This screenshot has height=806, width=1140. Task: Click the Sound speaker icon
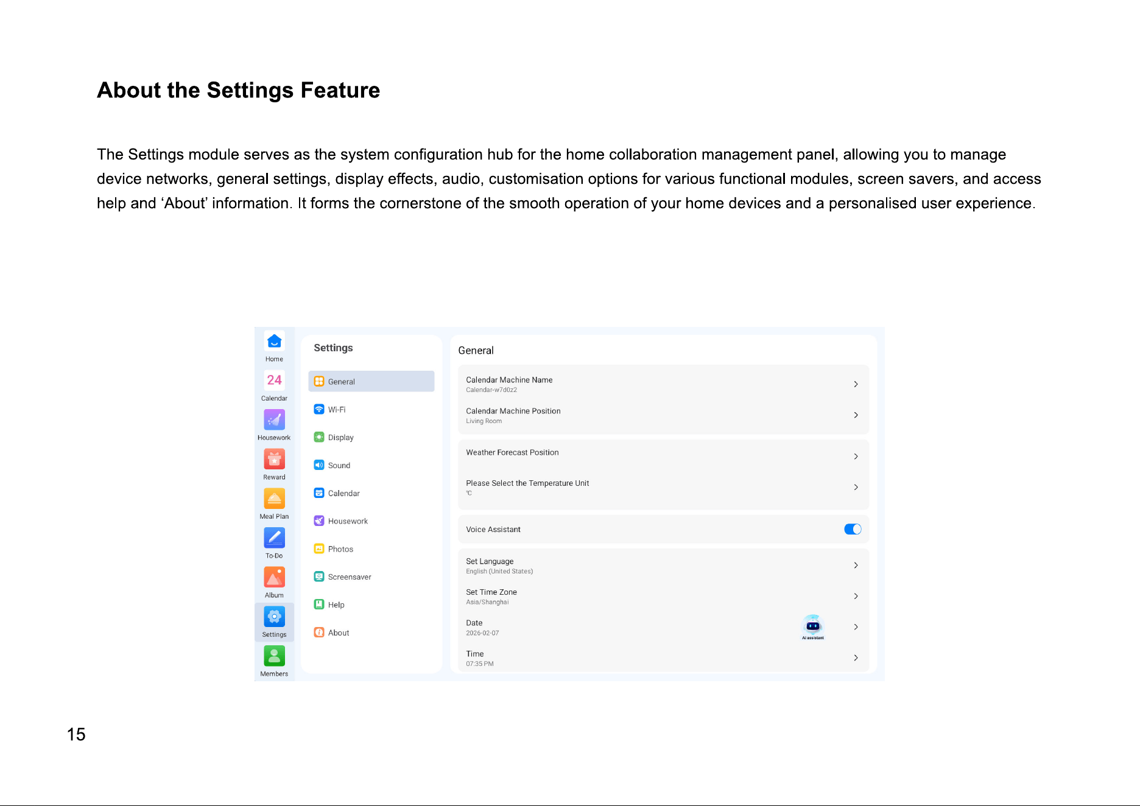[x=319, y=465]
